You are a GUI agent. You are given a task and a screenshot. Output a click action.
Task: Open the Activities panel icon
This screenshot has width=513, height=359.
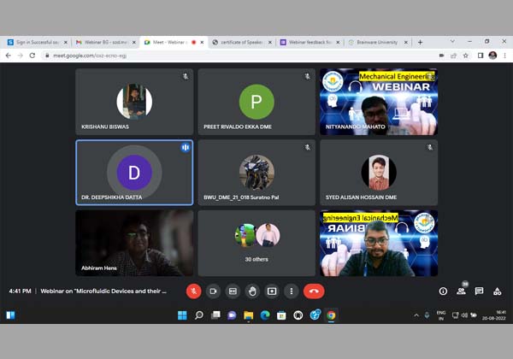click(498, 291)
